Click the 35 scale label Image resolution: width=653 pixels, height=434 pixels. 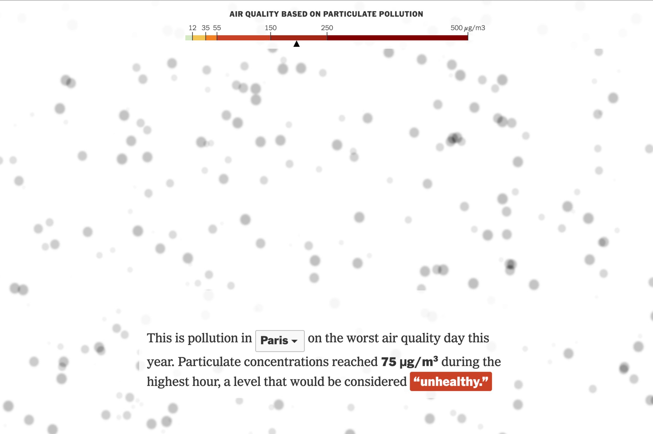[x=205, y=28]
